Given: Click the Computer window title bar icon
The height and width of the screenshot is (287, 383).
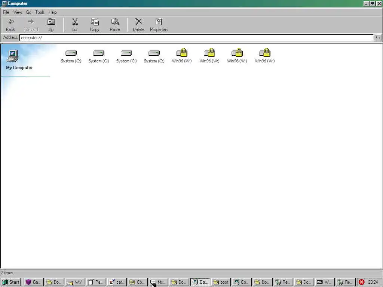Looking at the screenshot, I should pyautogui.click(x=4, y=3).
